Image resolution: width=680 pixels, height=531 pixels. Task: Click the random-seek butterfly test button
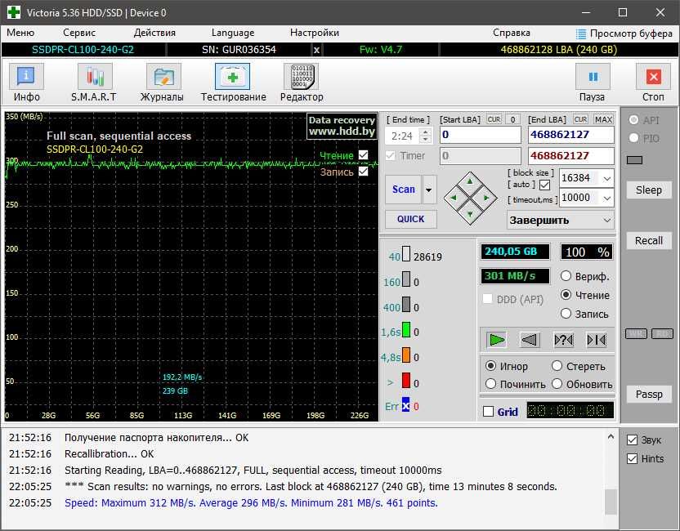[563, 340]
